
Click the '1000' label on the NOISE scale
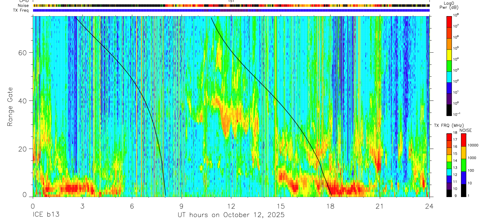(x=472, y=158)
